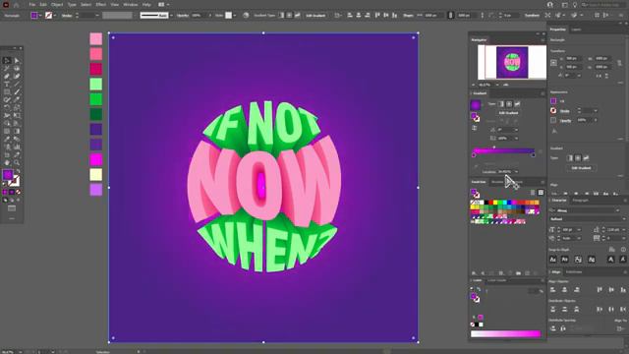Click the Fill swatch in Properties Appearance
Viewport: 629px width, 354px height.
pyautogui.click(x=553, y=101)
